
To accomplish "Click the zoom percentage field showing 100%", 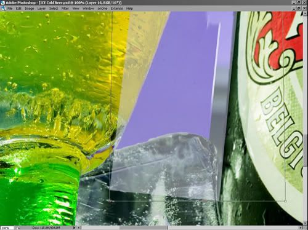I will point(7,228).
